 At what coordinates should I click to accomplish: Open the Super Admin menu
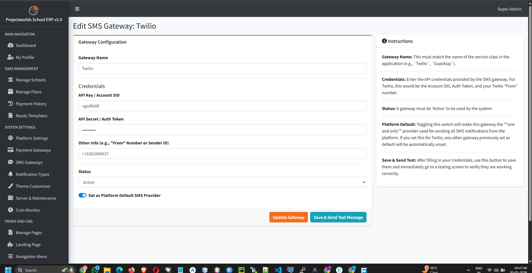509,9
